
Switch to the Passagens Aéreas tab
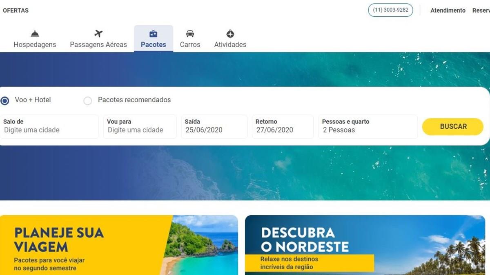point(98,39)
